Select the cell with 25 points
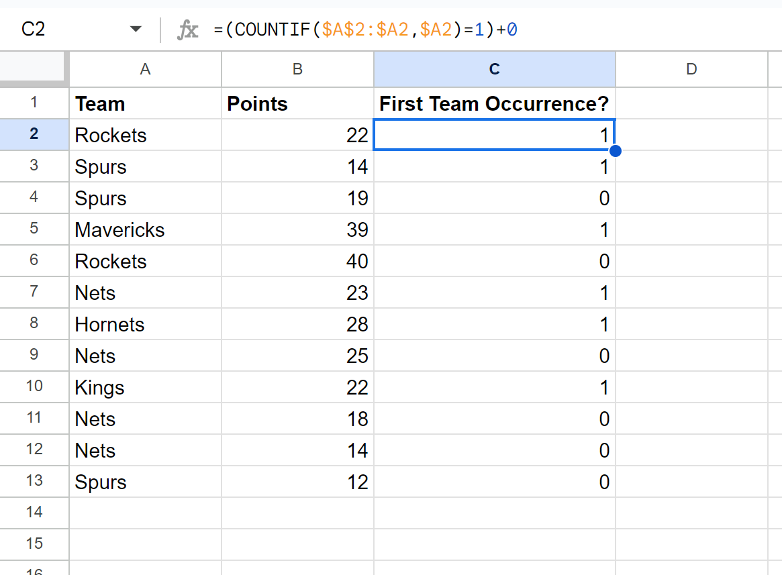The width and height of the screenshot is (782, 575). (297, 356)
